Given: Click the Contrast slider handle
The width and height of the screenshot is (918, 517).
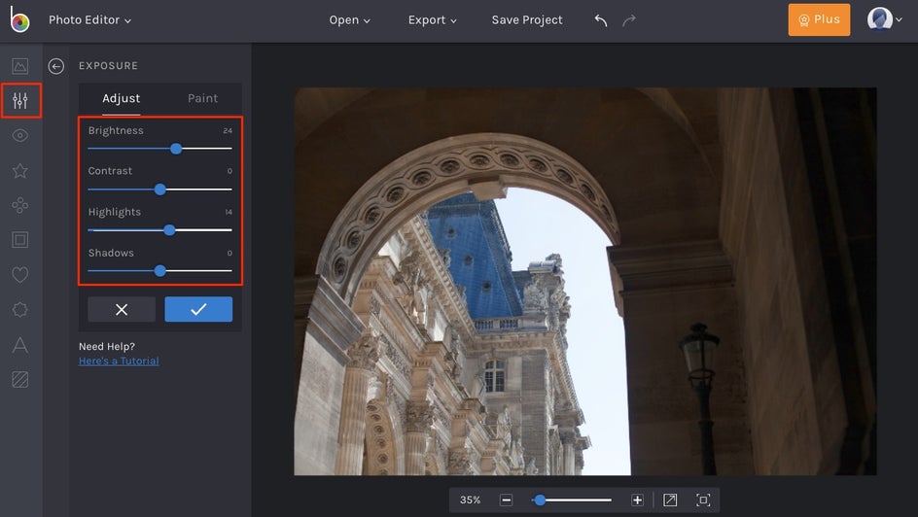Looking at the screenshot, I should [159, 190].
